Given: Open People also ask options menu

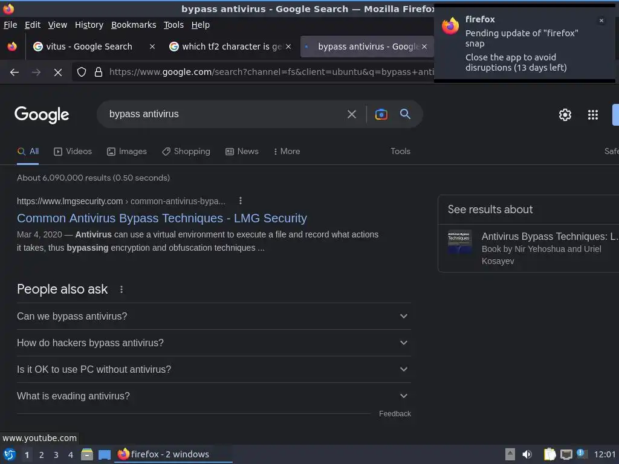Looking at the screenshot, I should click(x=122, y=289).
